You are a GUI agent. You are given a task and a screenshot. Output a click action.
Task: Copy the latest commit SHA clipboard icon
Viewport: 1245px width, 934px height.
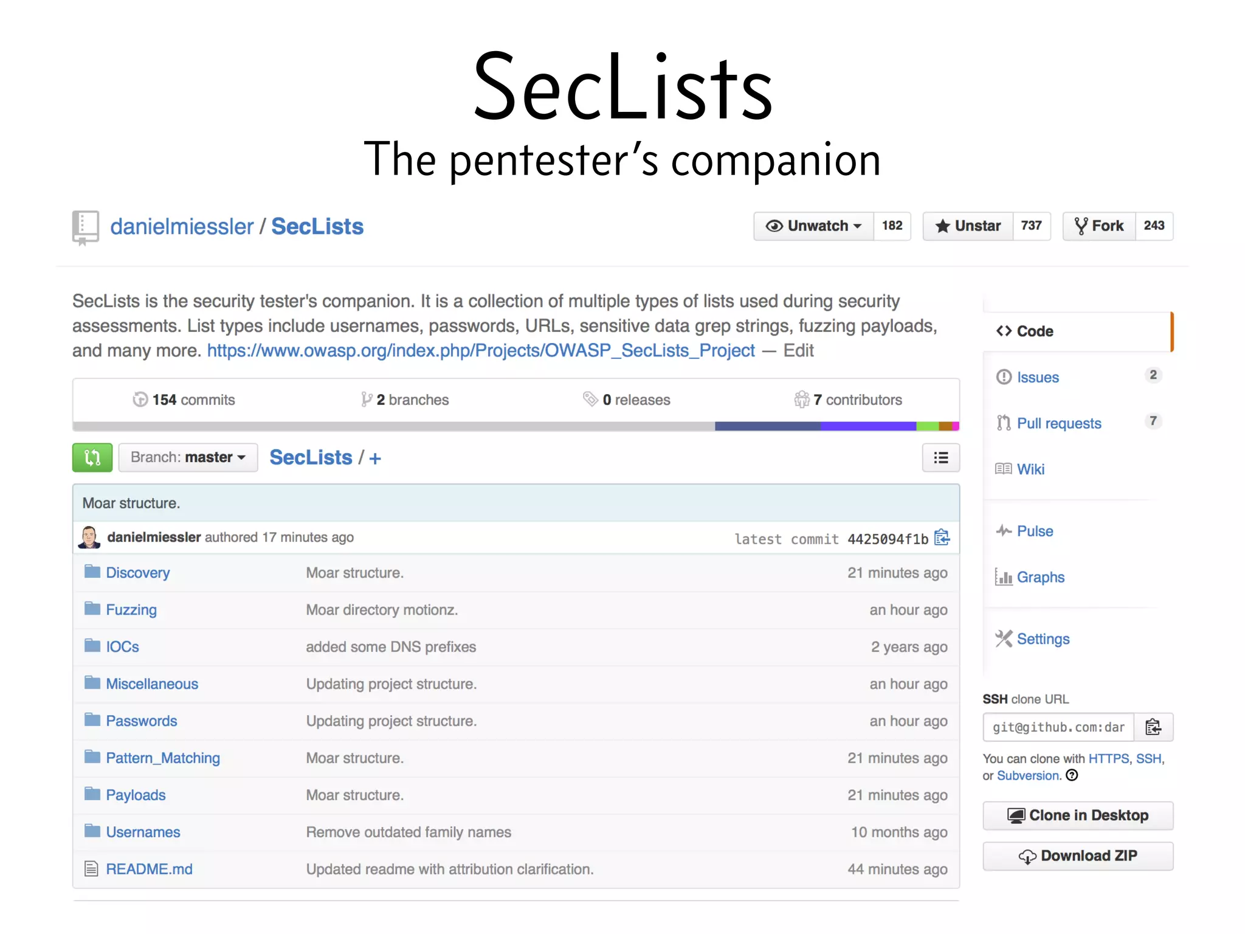pyautogui.click(x=942, y=538)
